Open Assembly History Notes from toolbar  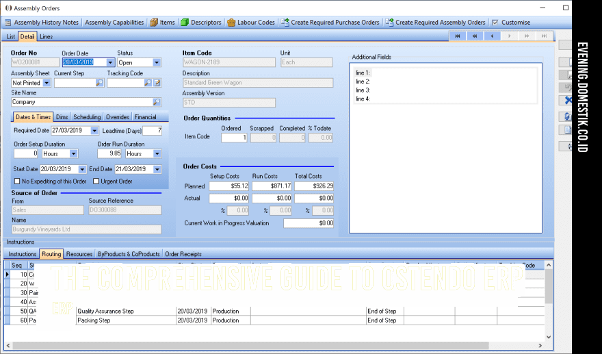(42, 23)
